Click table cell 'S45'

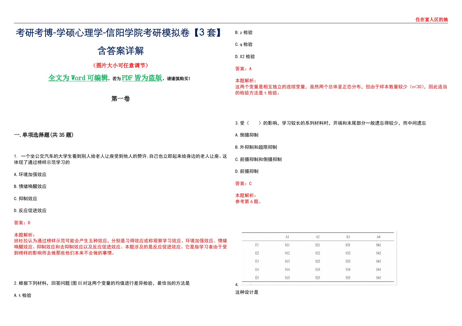pos(378,278)
